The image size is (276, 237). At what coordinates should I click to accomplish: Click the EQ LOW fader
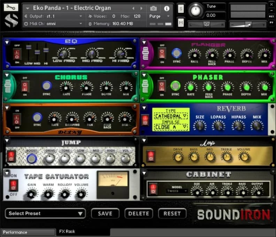click(x=29, y=47)
